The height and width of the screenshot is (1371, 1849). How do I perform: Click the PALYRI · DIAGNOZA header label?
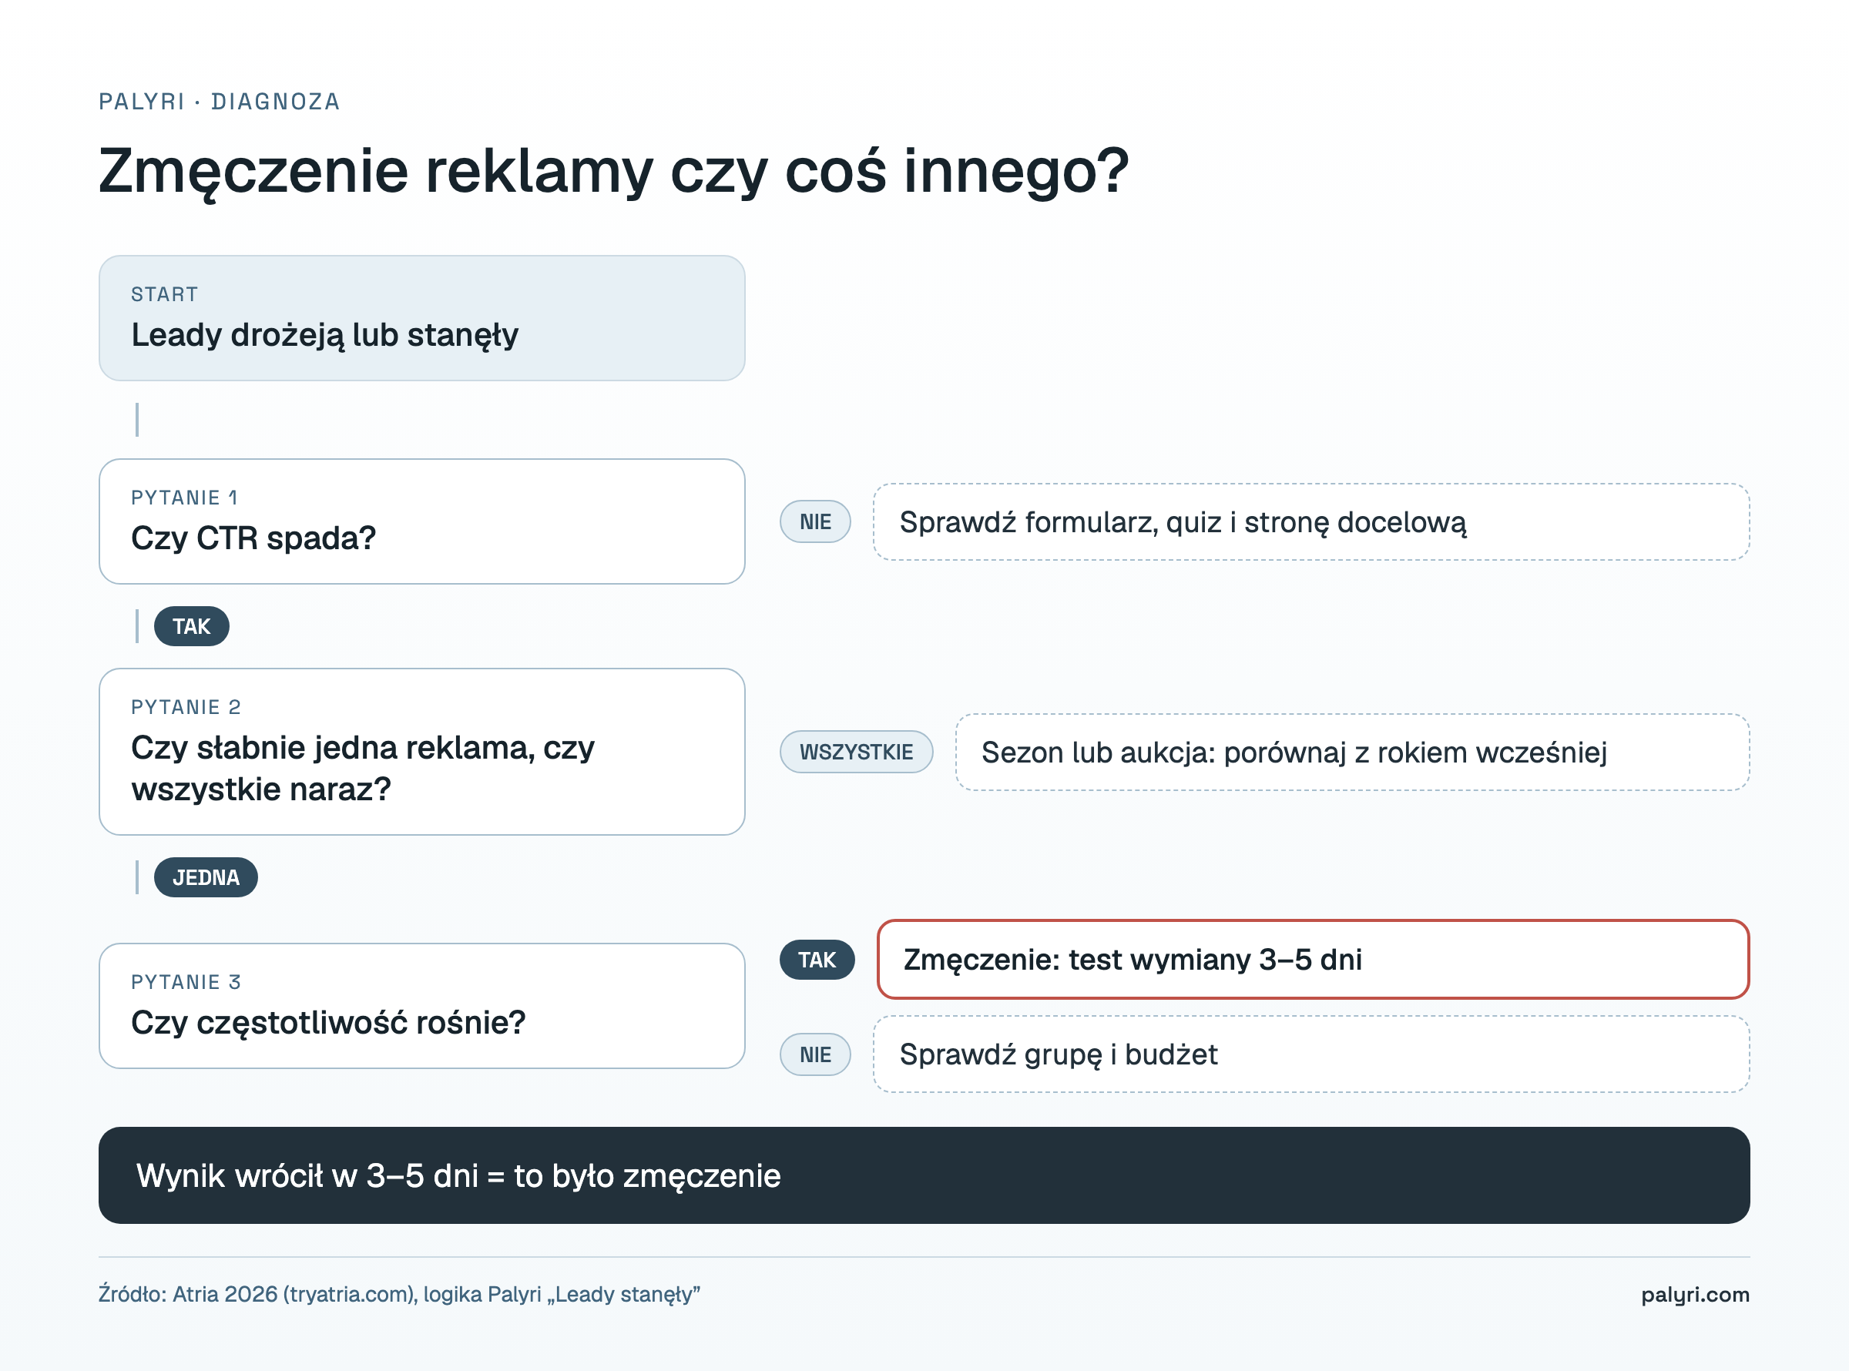[219, 101]
